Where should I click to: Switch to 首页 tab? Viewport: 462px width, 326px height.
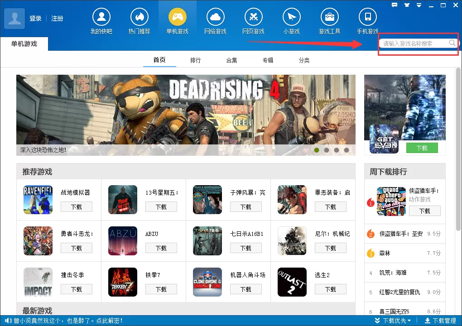159,60
